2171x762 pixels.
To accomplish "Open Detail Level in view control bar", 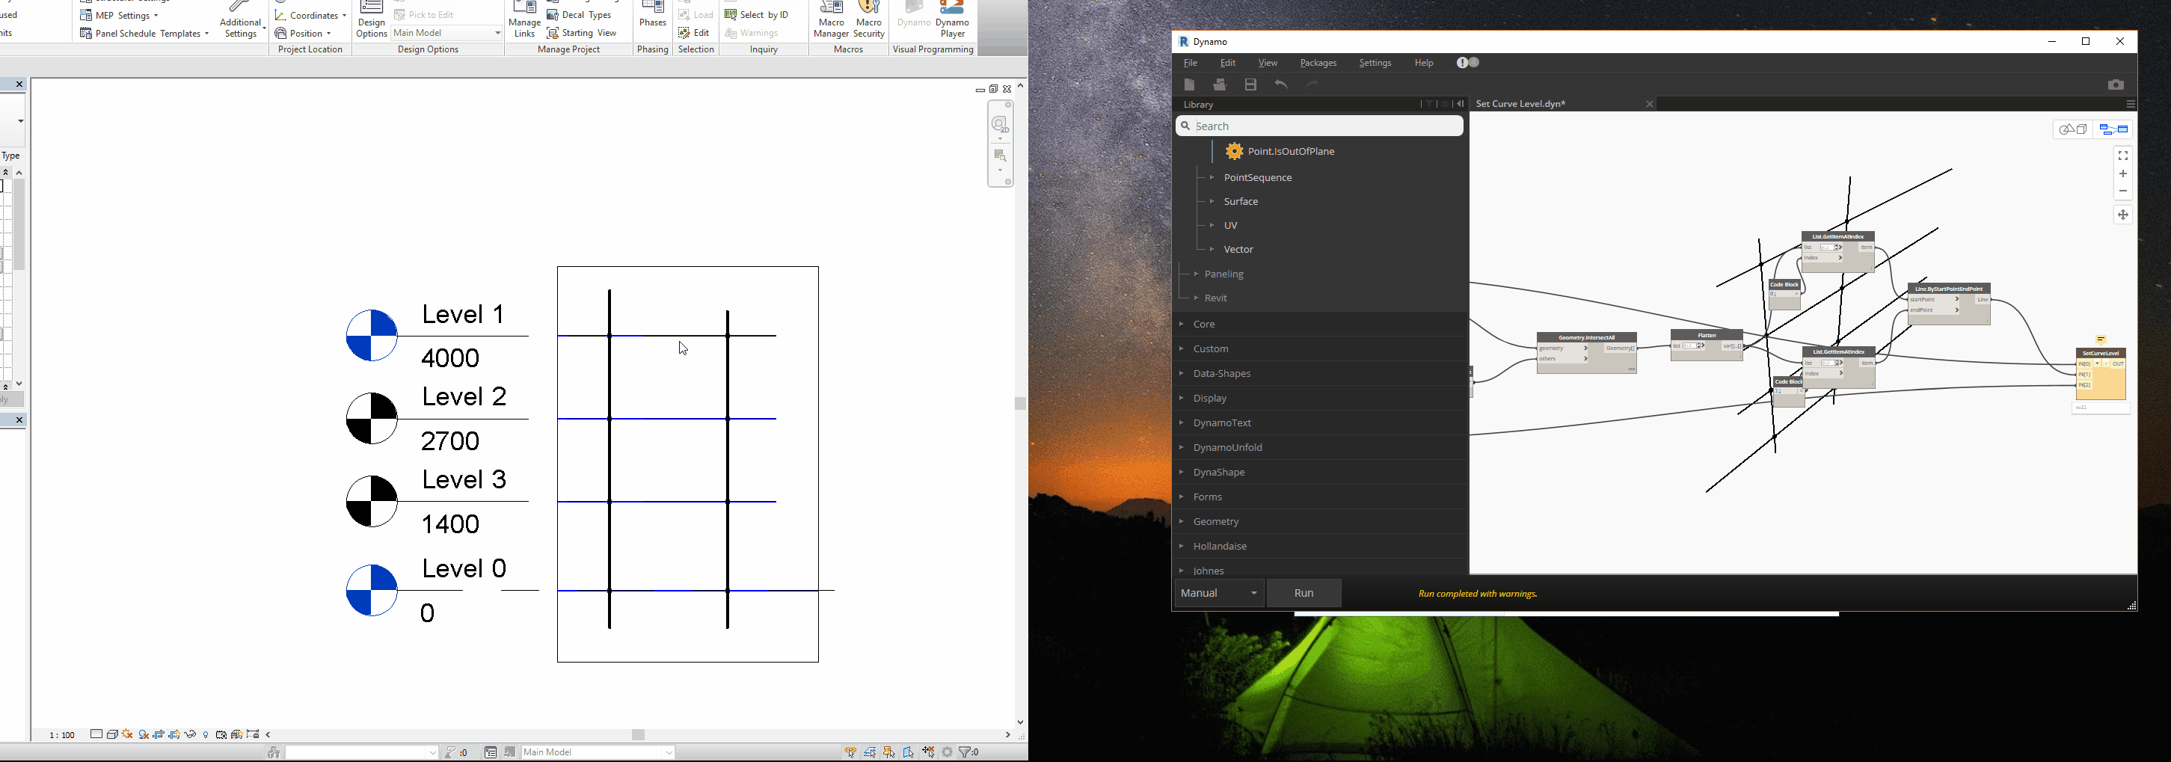I will pos(96,735).
